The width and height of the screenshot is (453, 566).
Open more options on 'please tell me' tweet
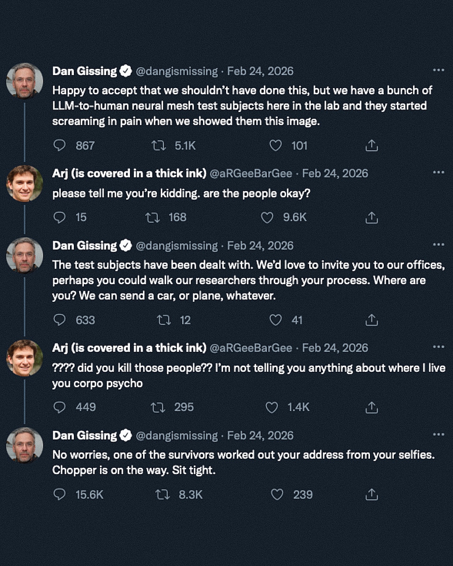[438, 172]
